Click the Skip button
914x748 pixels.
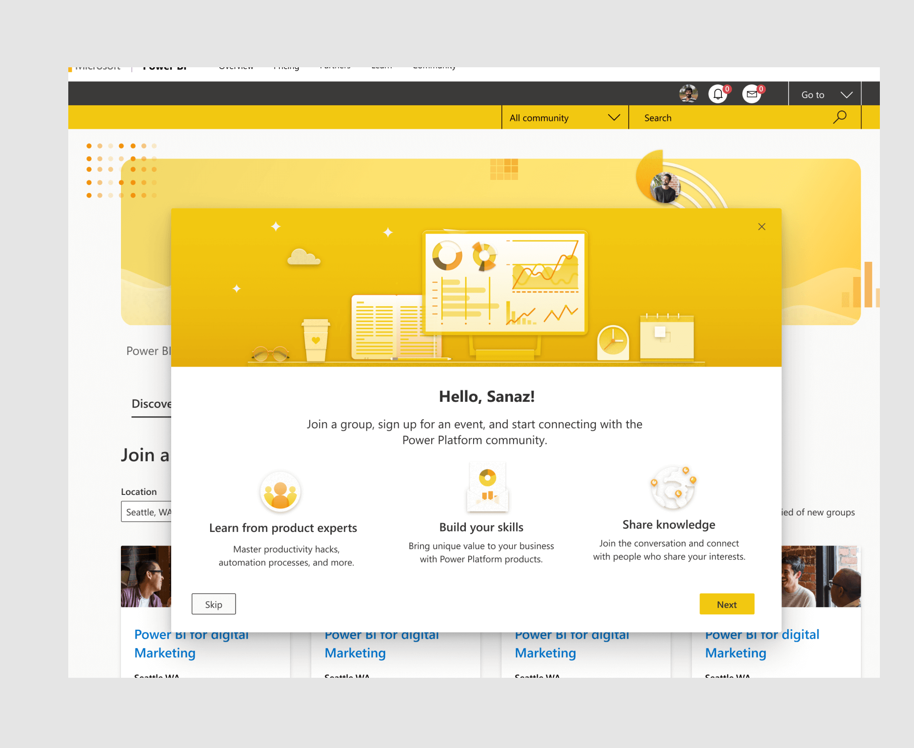click(214, 604)
